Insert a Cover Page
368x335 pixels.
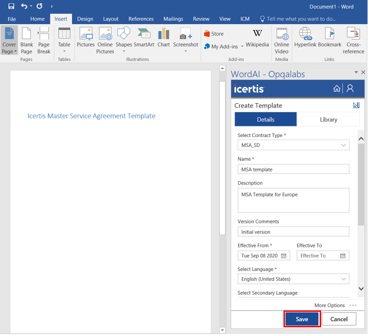click(9, 40)
